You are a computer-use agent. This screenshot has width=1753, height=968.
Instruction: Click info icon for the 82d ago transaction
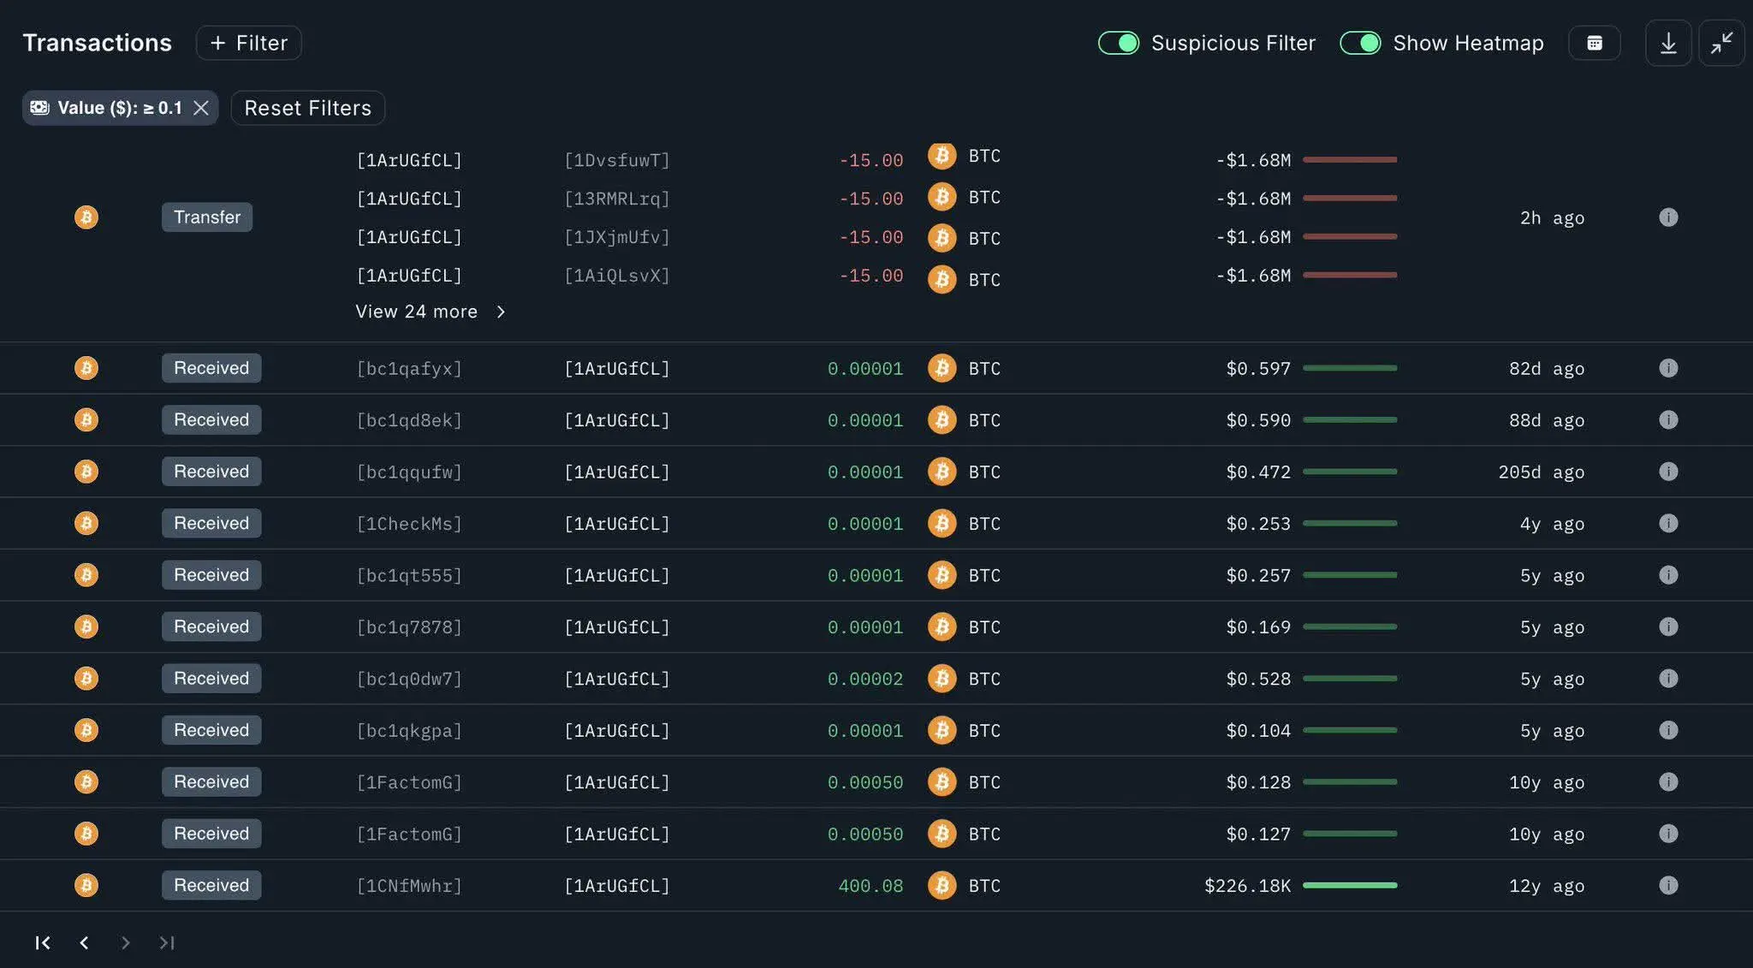[x=1667, y=368]
